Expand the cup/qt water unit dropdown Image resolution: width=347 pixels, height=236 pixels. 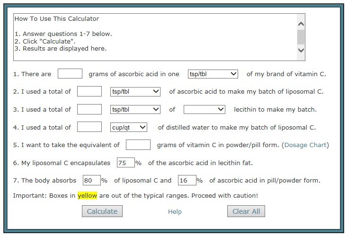click(x=129, y=127)
